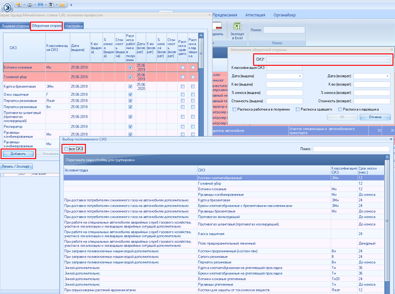The image size is (395, 294).
Task: Click the ellipsis button in СИЗ field
Action: [387, 59]
